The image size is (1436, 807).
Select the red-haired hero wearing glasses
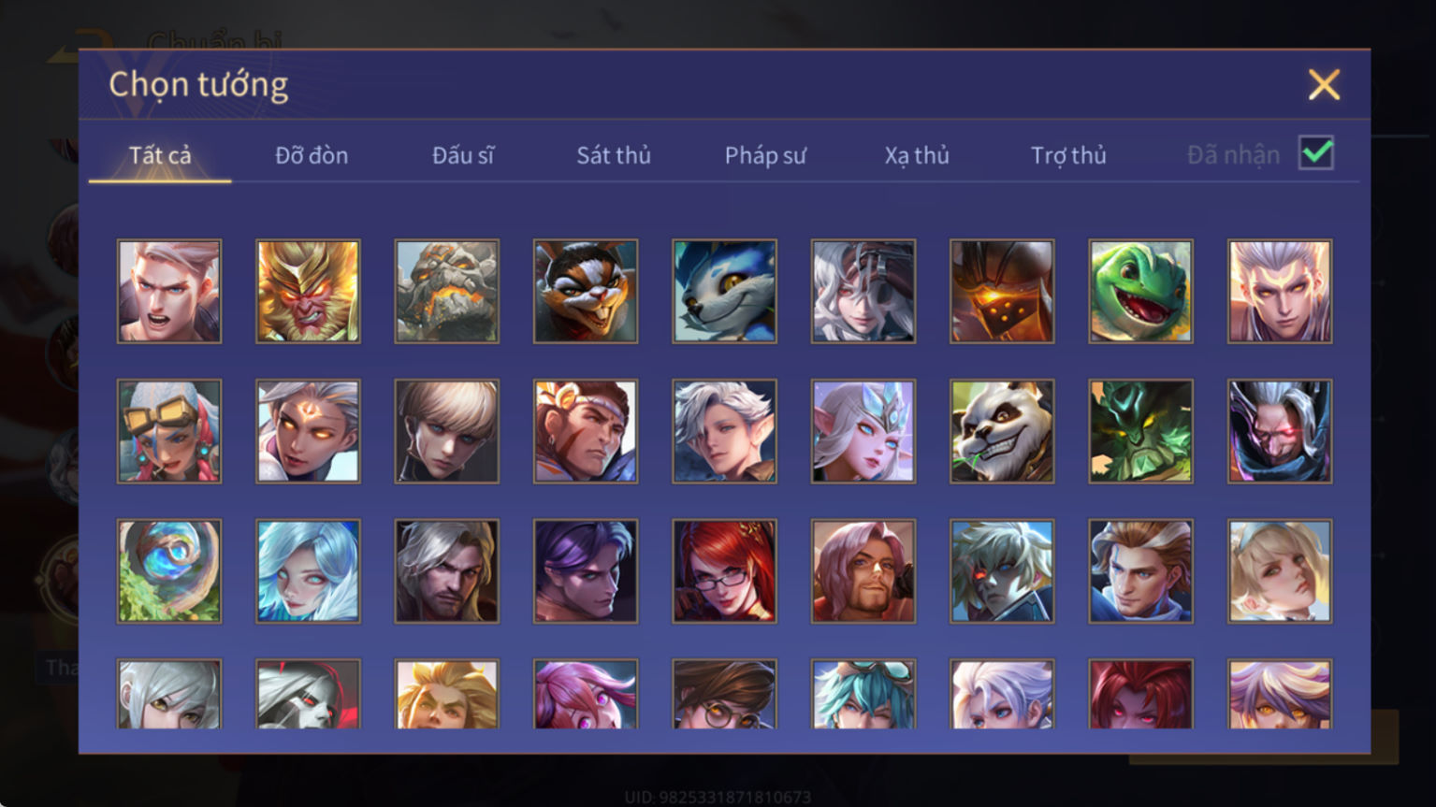pos(724,571)
